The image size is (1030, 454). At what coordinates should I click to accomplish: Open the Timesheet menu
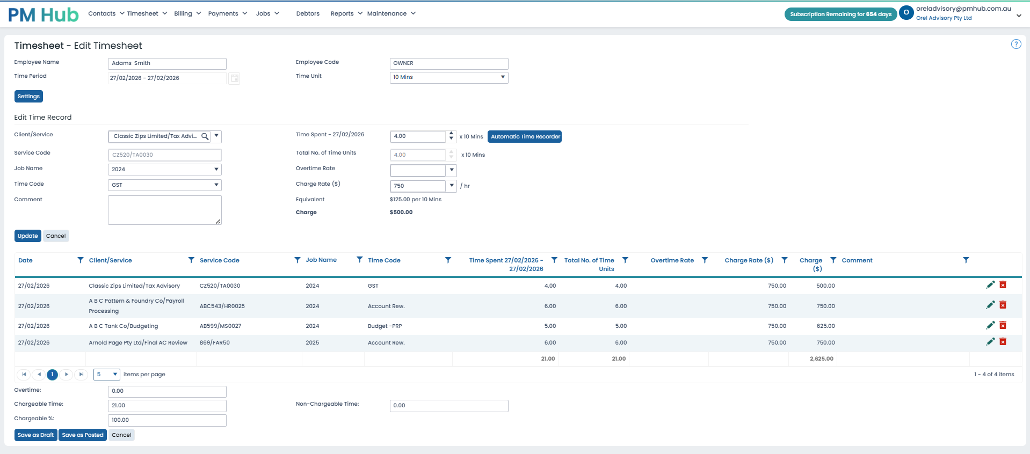pyautogui.click(x=147, y=13)
